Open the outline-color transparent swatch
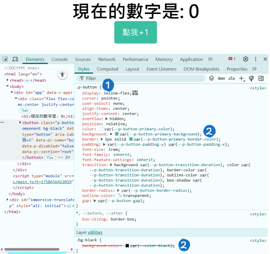270x254 pixels. tap(120, 195)
